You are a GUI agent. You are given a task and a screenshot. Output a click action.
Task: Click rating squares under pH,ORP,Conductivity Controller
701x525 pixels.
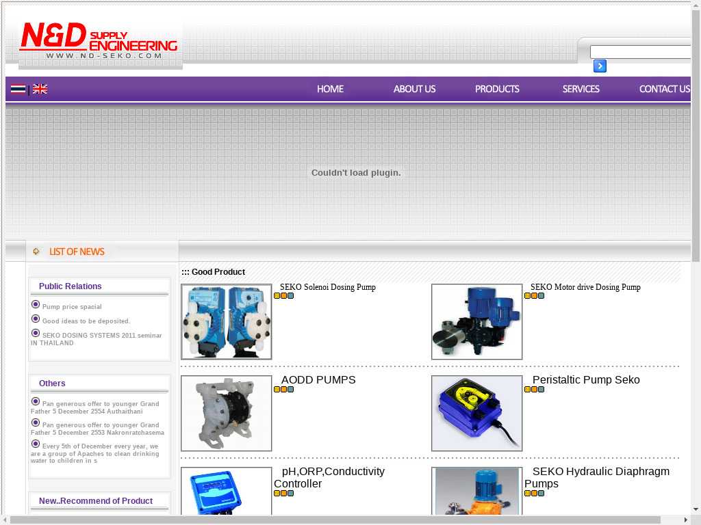(284, 494)
